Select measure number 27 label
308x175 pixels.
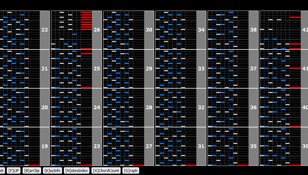pos(149,146)
